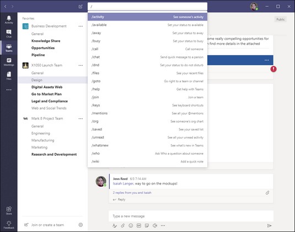Open the Files sidebar icon
The image size is (295, 232).
point(9,76)
